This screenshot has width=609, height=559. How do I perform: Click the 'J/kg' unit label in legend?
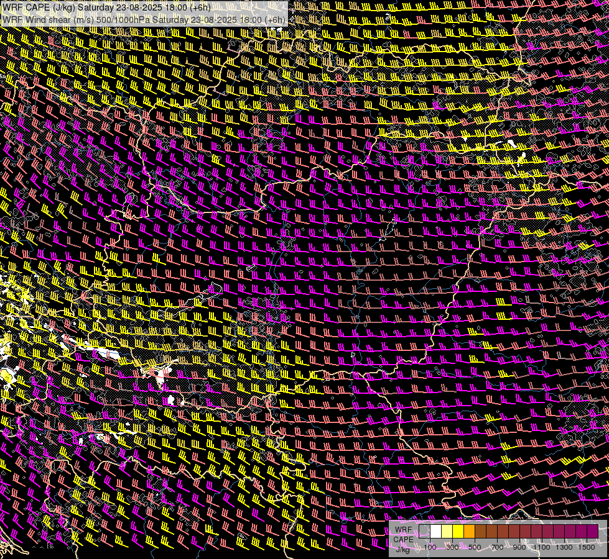pyautogui.click(x=402, y=550)
